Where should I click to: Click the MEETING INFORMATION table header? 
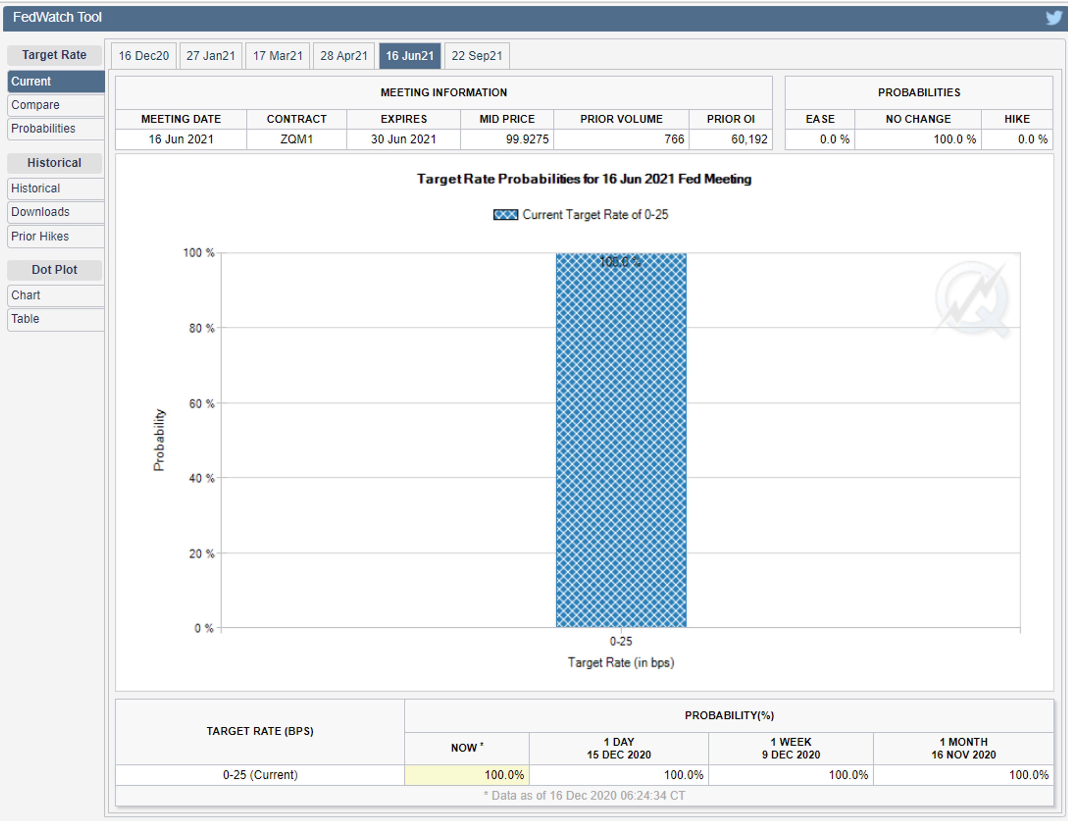[444, 93]
